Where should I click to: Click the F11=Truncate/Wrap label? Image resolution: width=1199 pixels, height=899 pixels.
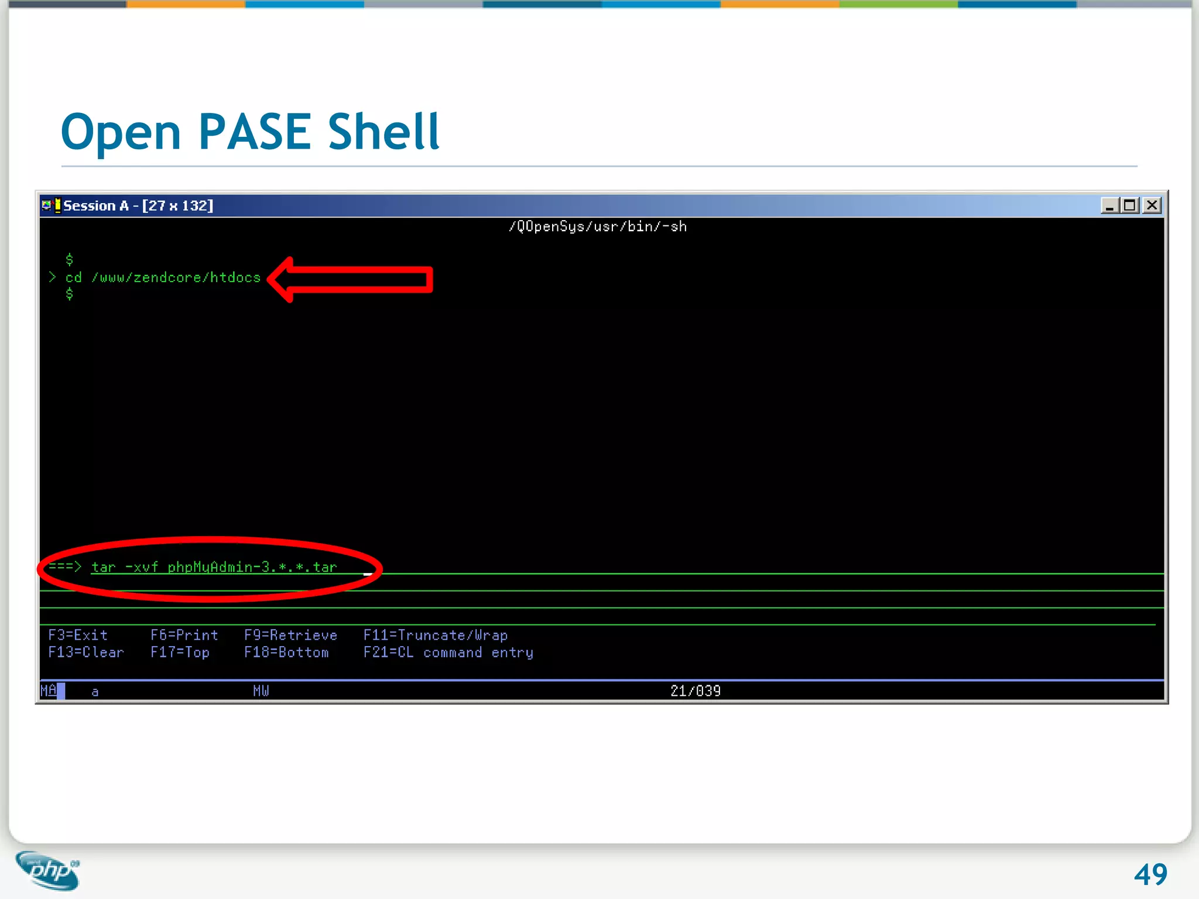[436, 635]
